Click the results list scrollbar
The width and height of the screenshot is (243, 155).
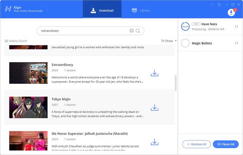tap(176, 83)
